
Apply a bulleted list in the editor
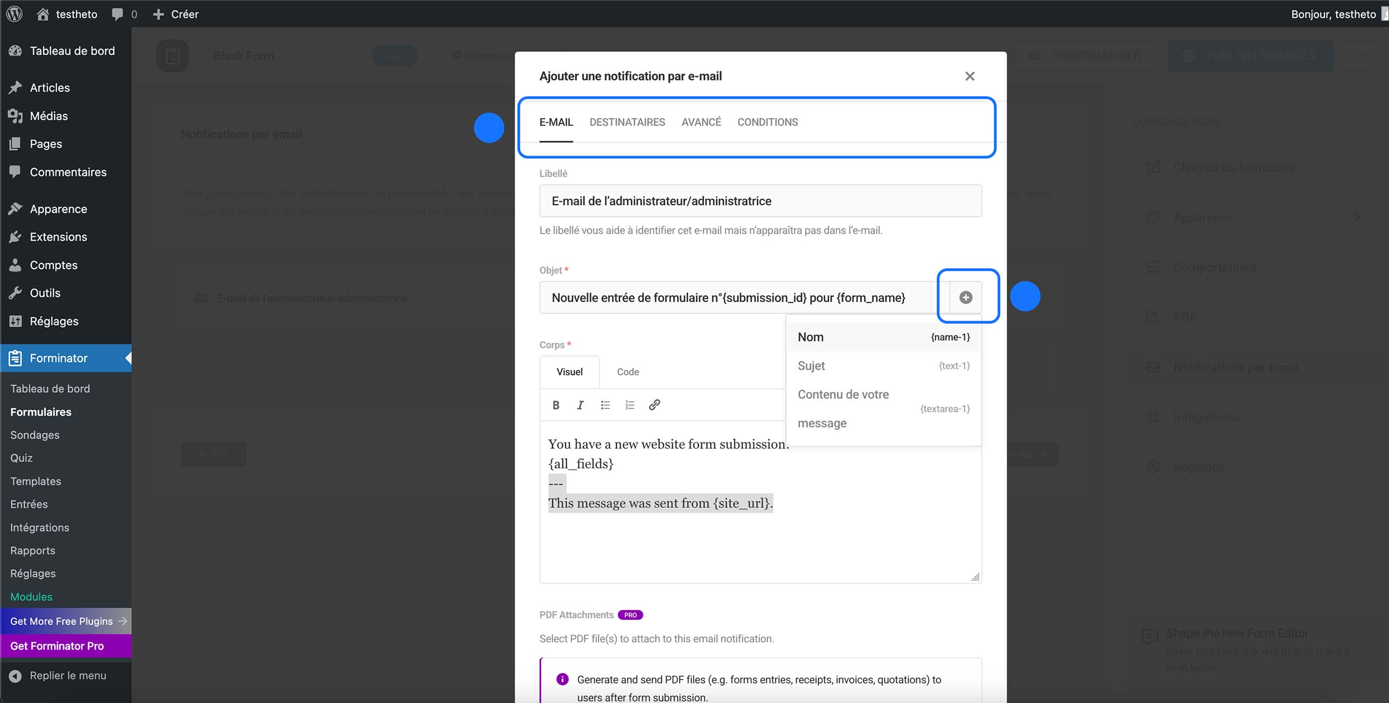[605, 405]
